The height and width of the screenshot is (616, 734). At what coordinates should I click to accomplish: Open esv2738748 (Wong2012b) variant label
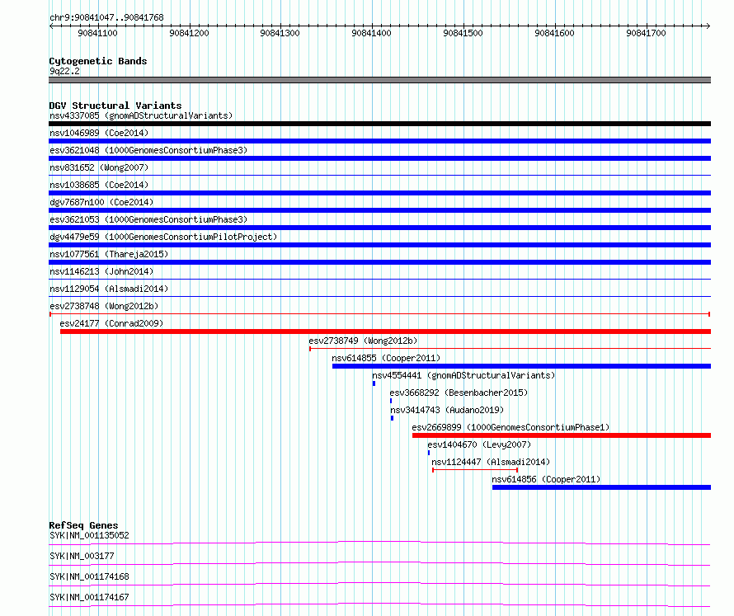pos(104,306)
